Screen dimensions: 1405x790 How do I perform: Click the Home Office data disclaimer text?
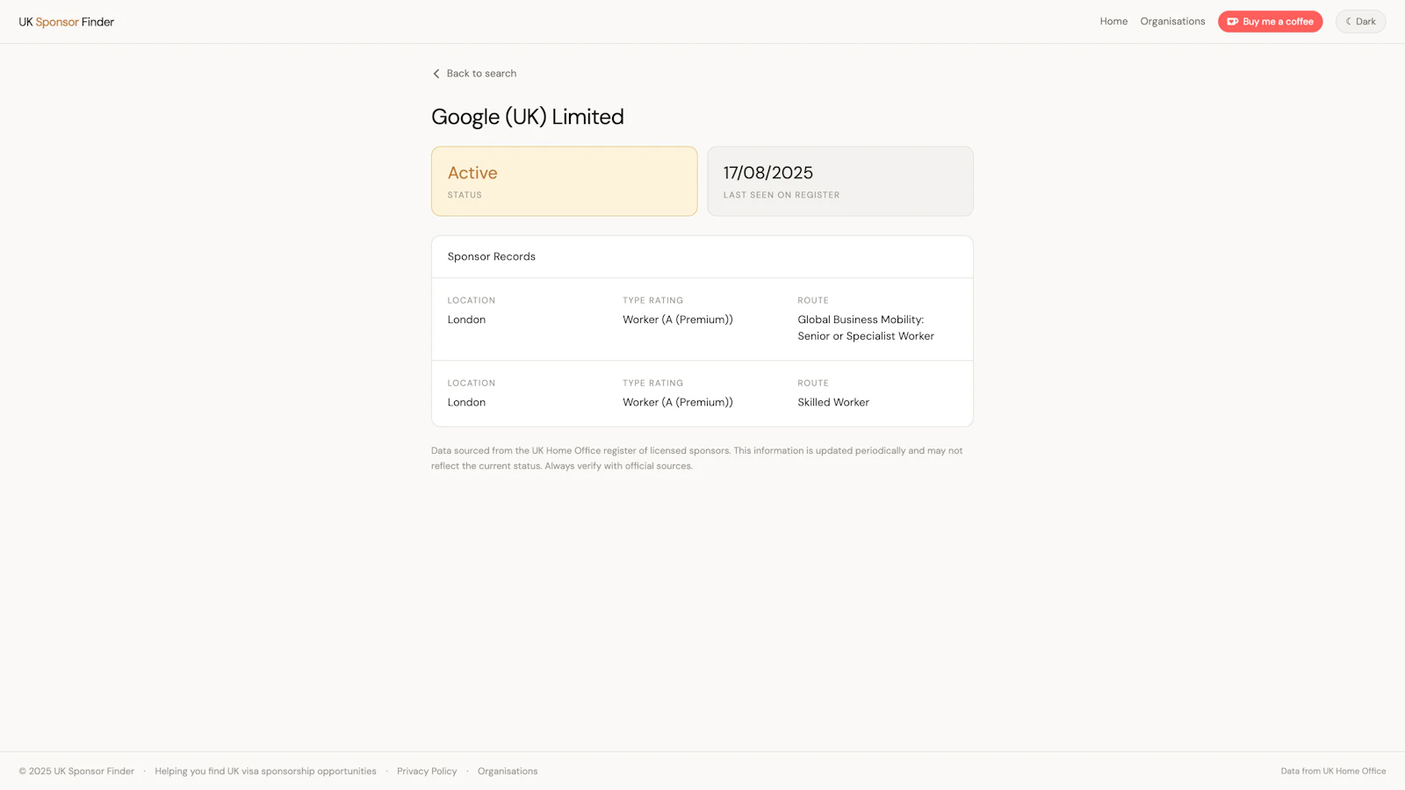(696, 458)
